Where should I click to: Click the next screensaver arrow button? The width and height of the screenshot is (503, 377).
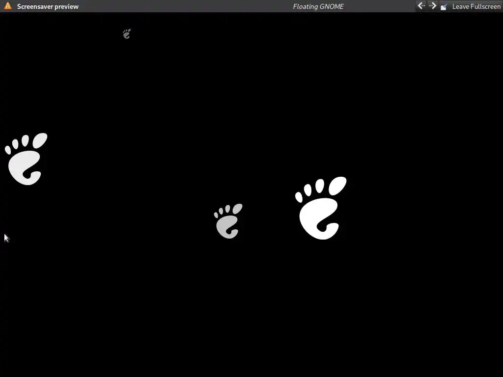(432, 6)
